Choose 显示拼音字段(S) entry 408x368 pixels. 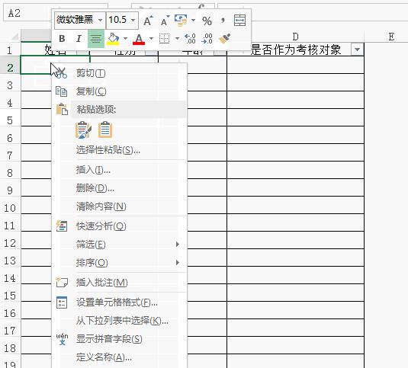120,339
